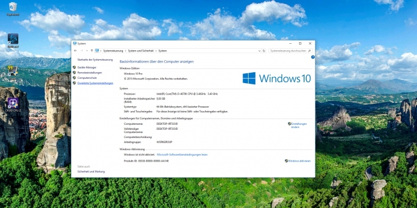
Task: Open 'Startseite der Systemsteuerung' link
Action: [95, 60]
